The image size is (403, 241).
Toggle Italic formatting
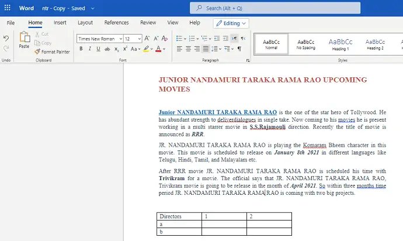[89, 49]
